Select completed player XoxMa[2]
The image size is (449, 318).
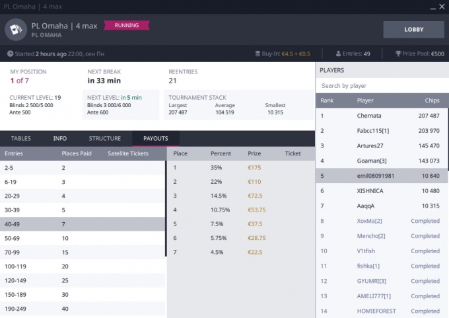click(x=382, y=221)
